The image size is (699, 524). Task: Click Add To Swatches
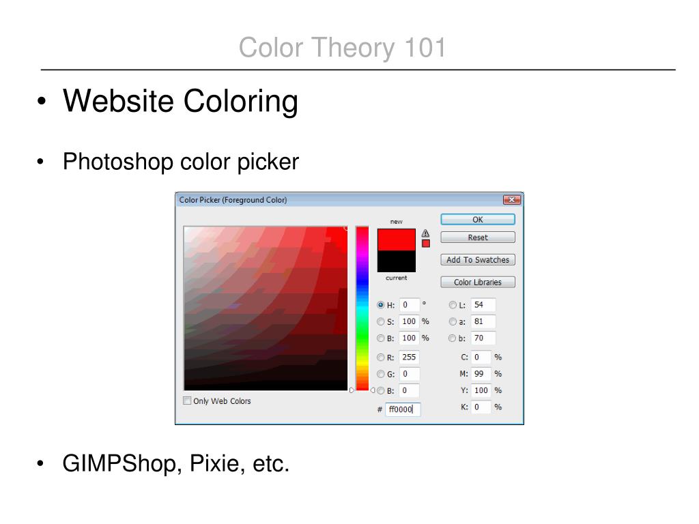click(x=477, y=260)
